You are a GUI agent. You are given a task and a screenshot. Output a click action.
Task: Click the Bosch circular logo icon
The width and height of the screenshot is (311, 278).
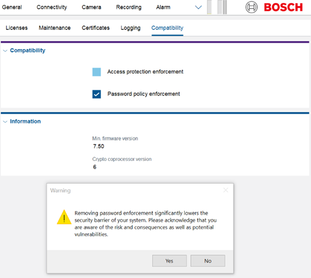pos(251,7)
